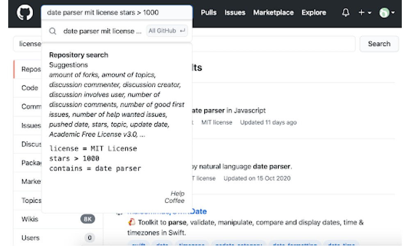
Task: Select the sidebar Marketplace filter
Action: (x=28, y=182)
